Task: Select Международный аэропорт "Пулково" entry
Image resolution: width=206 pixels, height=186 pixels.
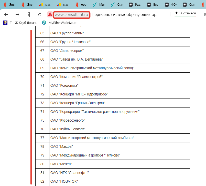Action: tap(85, 155)
